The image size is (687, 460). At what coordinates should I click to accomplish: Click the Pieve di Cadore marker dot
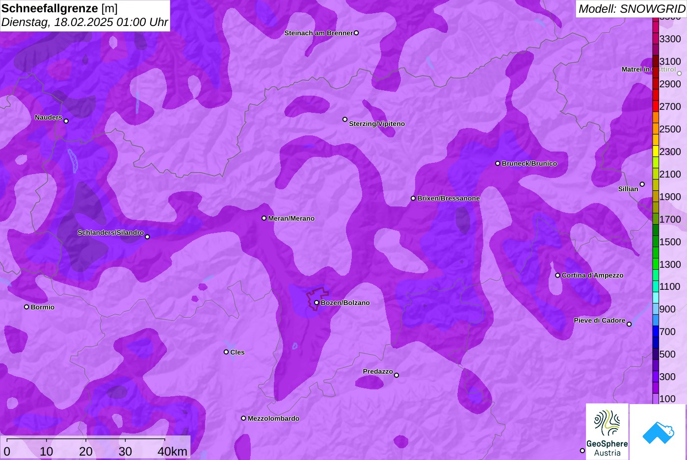click(629, 324)
